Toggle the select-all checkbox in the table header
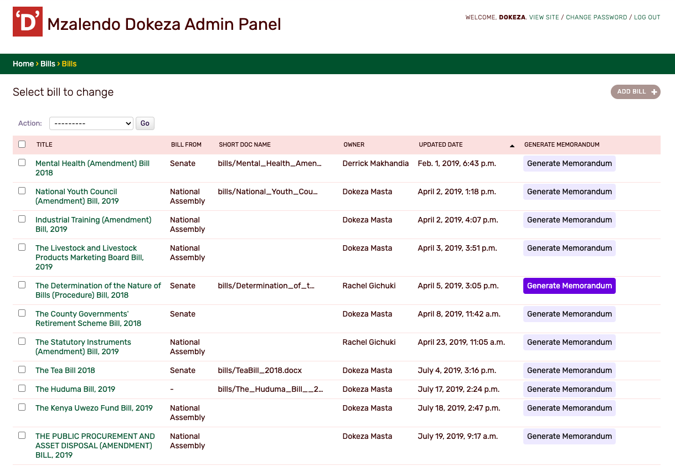The height and width of the screenshot is (466, 675). 22,144
